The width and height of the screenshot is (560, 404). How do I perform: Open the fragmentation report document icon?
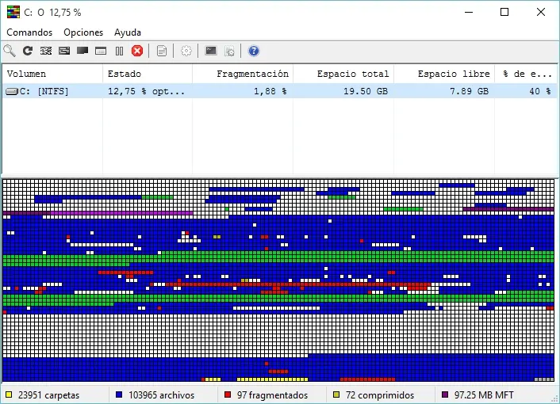(x=162, y=51)
